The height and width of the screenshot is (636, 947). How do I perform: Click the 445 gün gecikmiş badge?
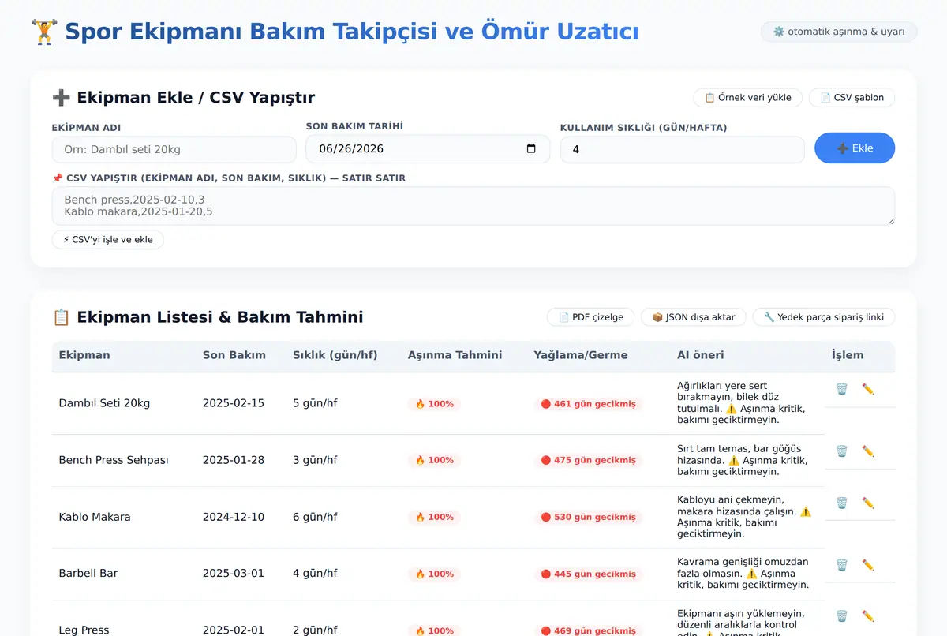589,574
